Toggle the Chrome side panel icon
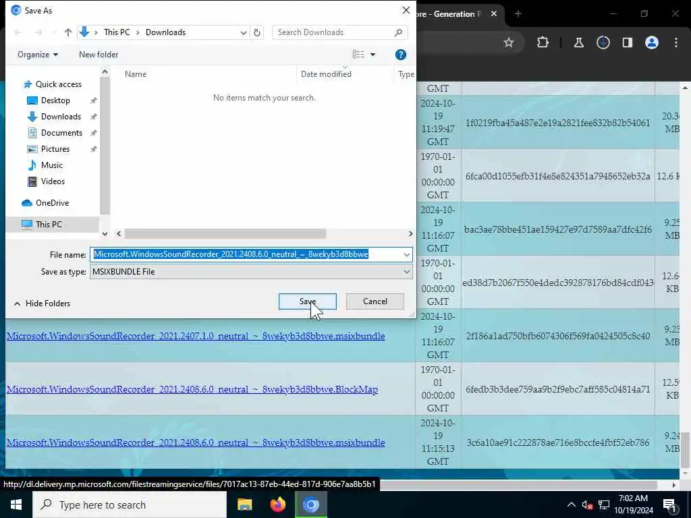This screenshot has width=691, height=518. click(x=627, y=42)
